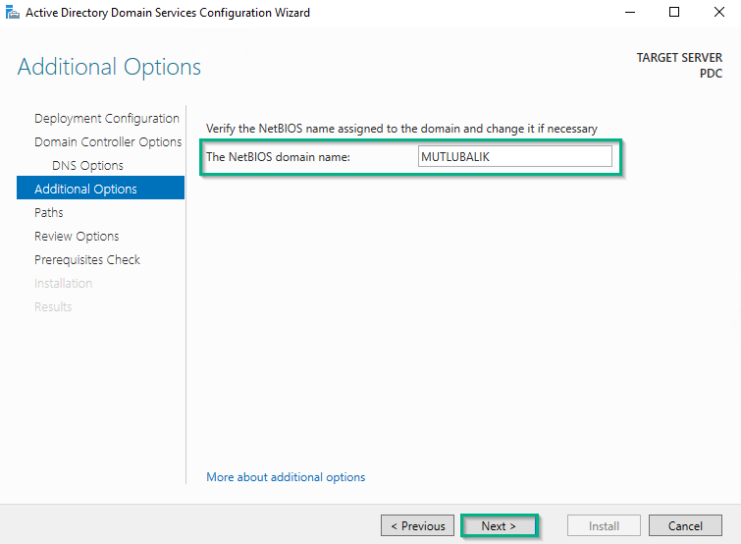Edit the NetBIOS domain name field

click(514, 156)
